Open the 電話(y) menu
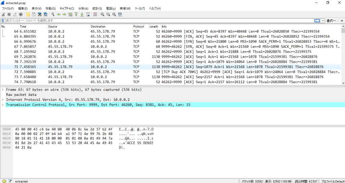345x183 pixels. point(111,8)
